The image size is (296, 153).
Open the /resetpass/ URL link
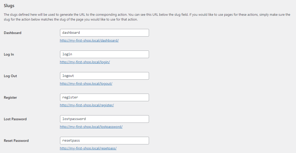[88, 148]
